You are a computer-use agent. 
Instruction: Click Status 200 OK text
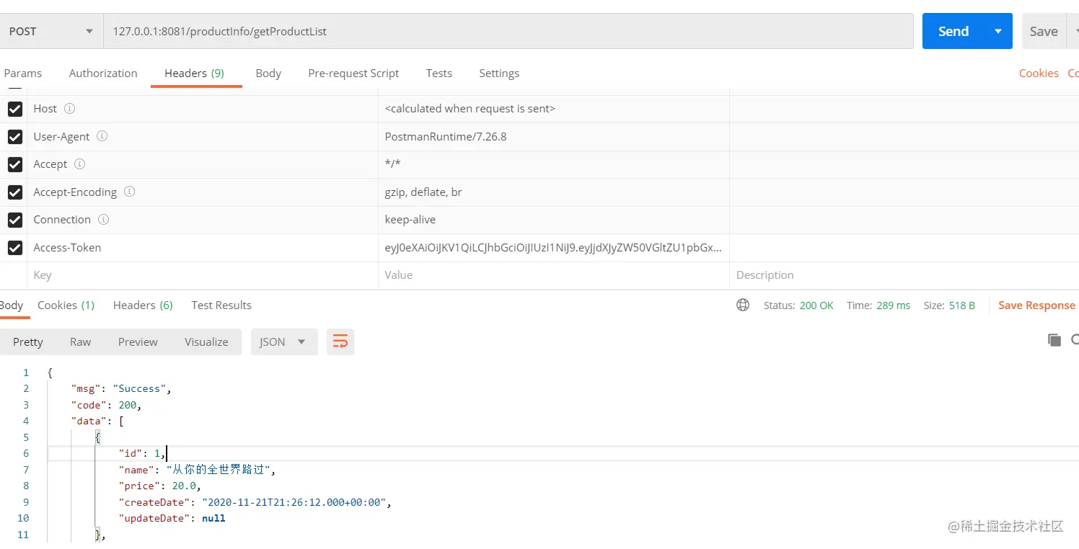(x=798, y=305)
